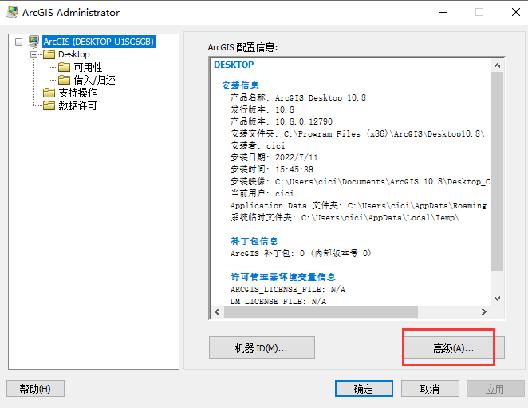Click the 产品版本: 10.8.0.12790 line
Image resolution: width=528 pixels, height=408 pixels.
tap(282, 121)
